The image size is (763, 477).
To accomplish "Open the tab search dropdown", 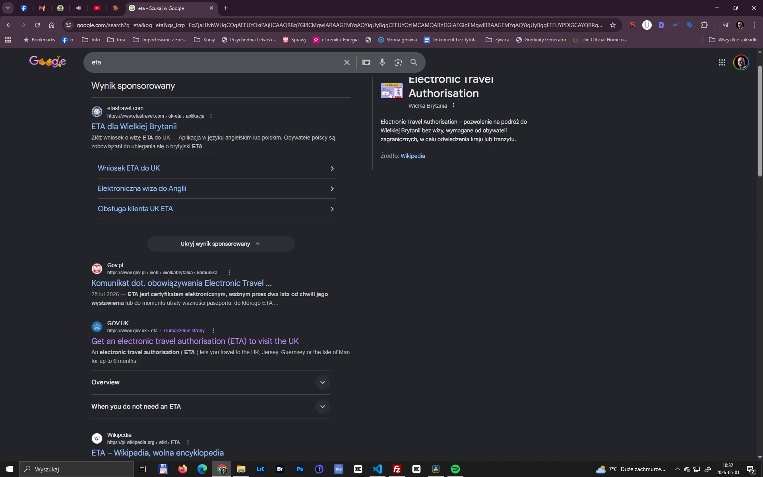I will tap(8, 8).
